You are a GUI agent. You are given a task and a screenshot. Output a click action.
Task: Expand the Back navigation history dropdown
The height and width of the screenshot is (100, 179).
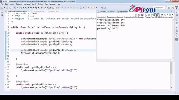pos(96,7)
